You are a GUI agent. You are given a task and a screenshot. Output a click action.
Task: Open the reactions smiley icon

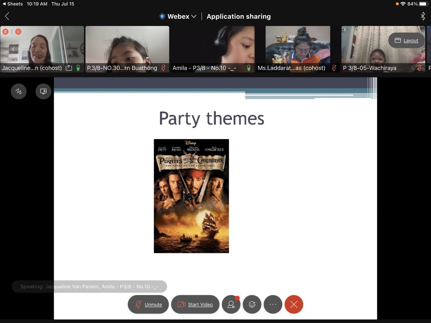click(x=252, y=304)
